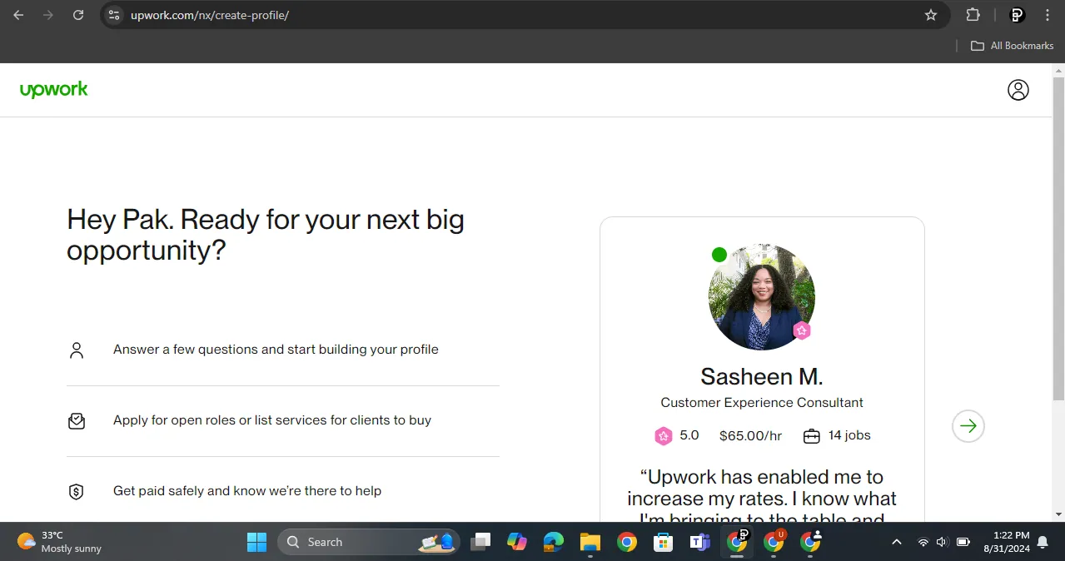The width and height of the screenshot is (1065, 561).
Task: Open the Windows Start menu
Action: pos(256,542)
